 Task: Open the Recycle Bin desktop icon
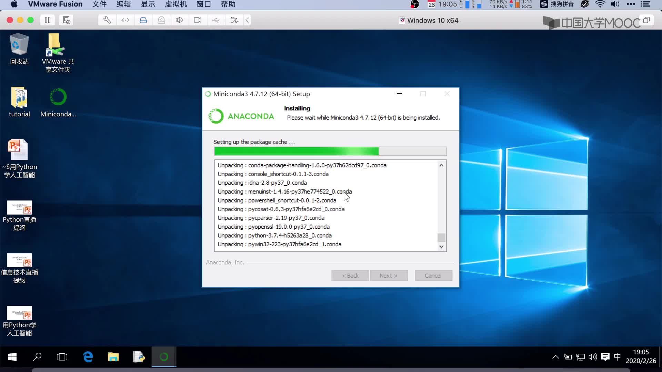[x=19, y=49]
